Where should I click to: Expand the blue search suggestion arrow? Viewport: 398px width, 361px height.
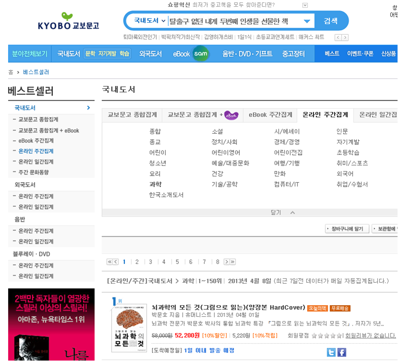click(306, 21)
